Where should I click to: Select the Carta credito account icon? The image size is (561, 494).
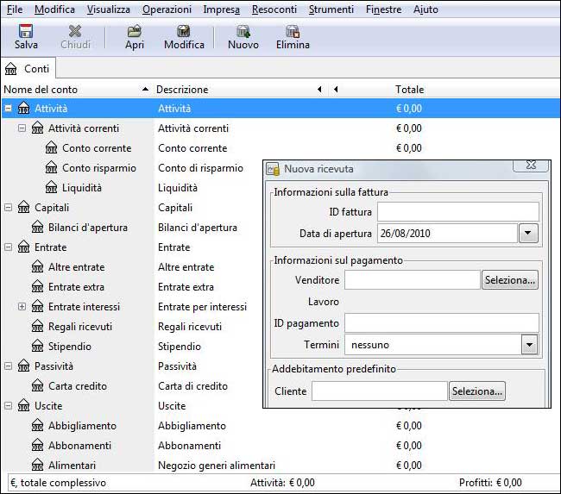click(x=38, y=386)
